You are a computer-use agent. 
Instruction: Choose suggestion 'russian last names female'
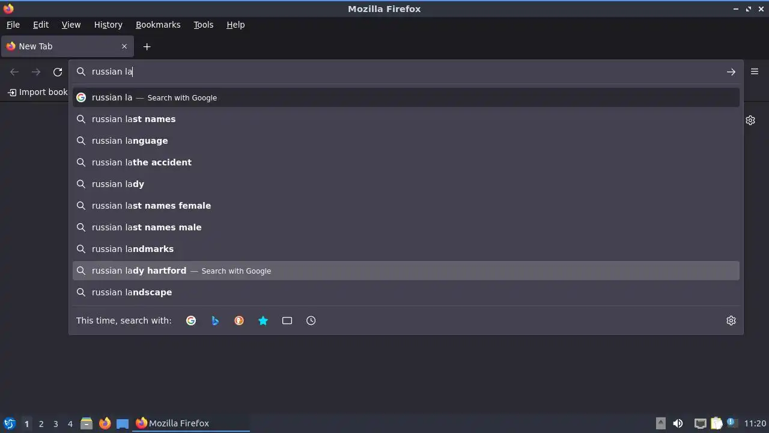click(406, 206)
